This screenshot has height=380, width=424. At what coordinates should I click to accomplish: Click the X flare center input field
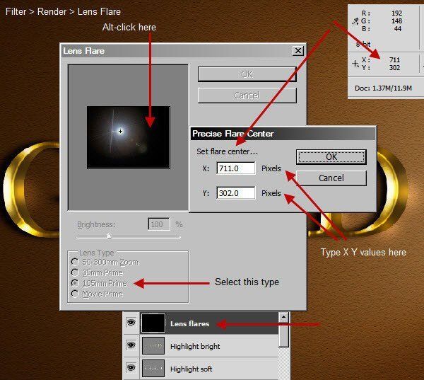(235, 169)
